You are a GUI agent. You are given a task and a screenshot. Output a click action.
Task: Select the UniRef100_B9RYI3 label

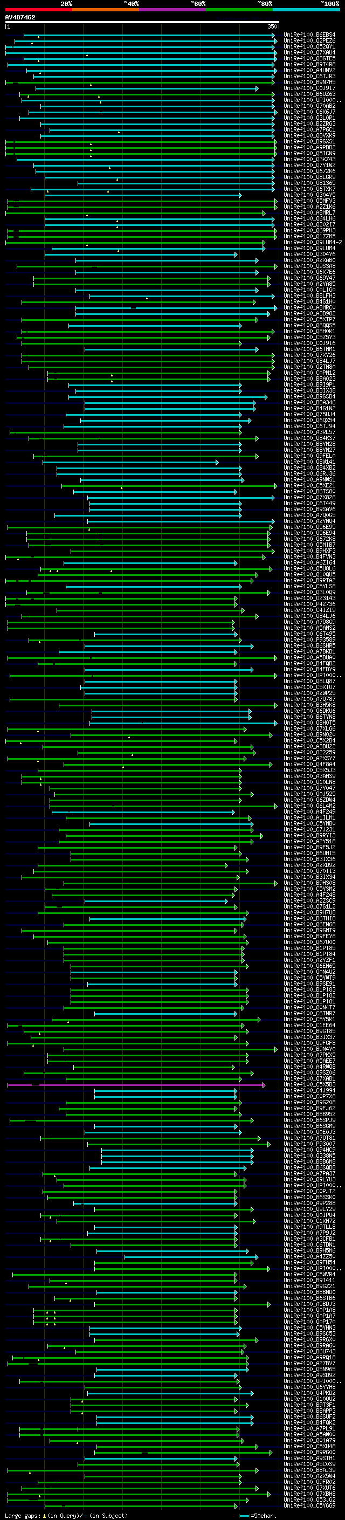pos(309,836)
